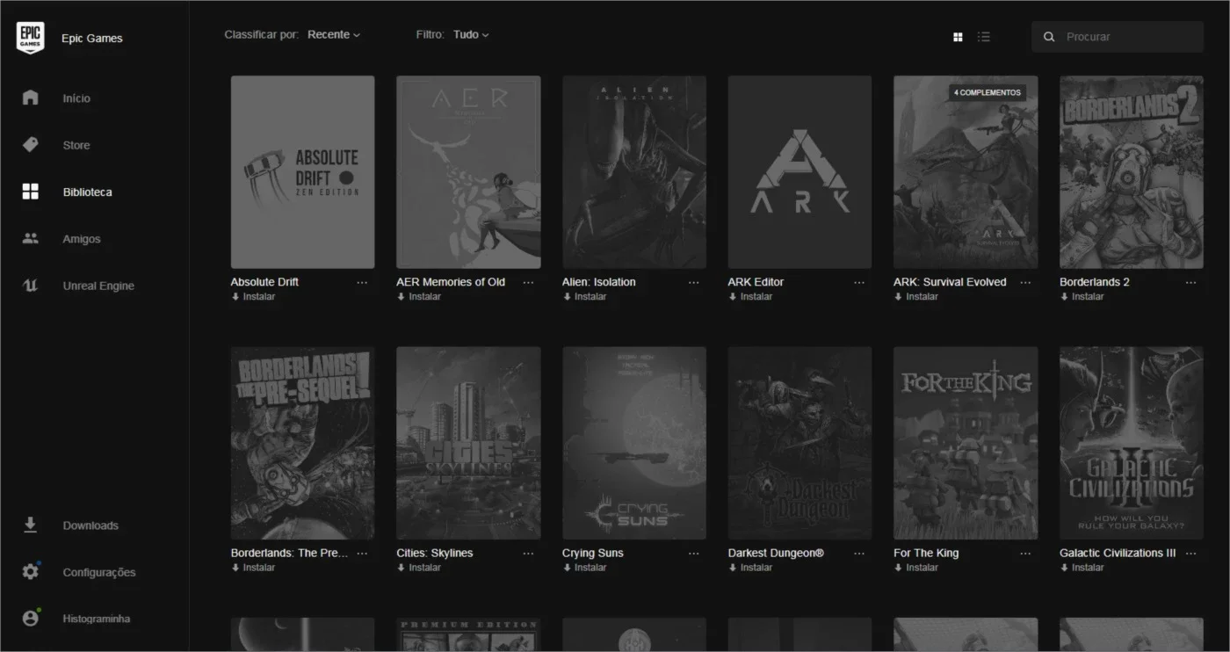Click the Configurações gear icon

tap(31, 572)
